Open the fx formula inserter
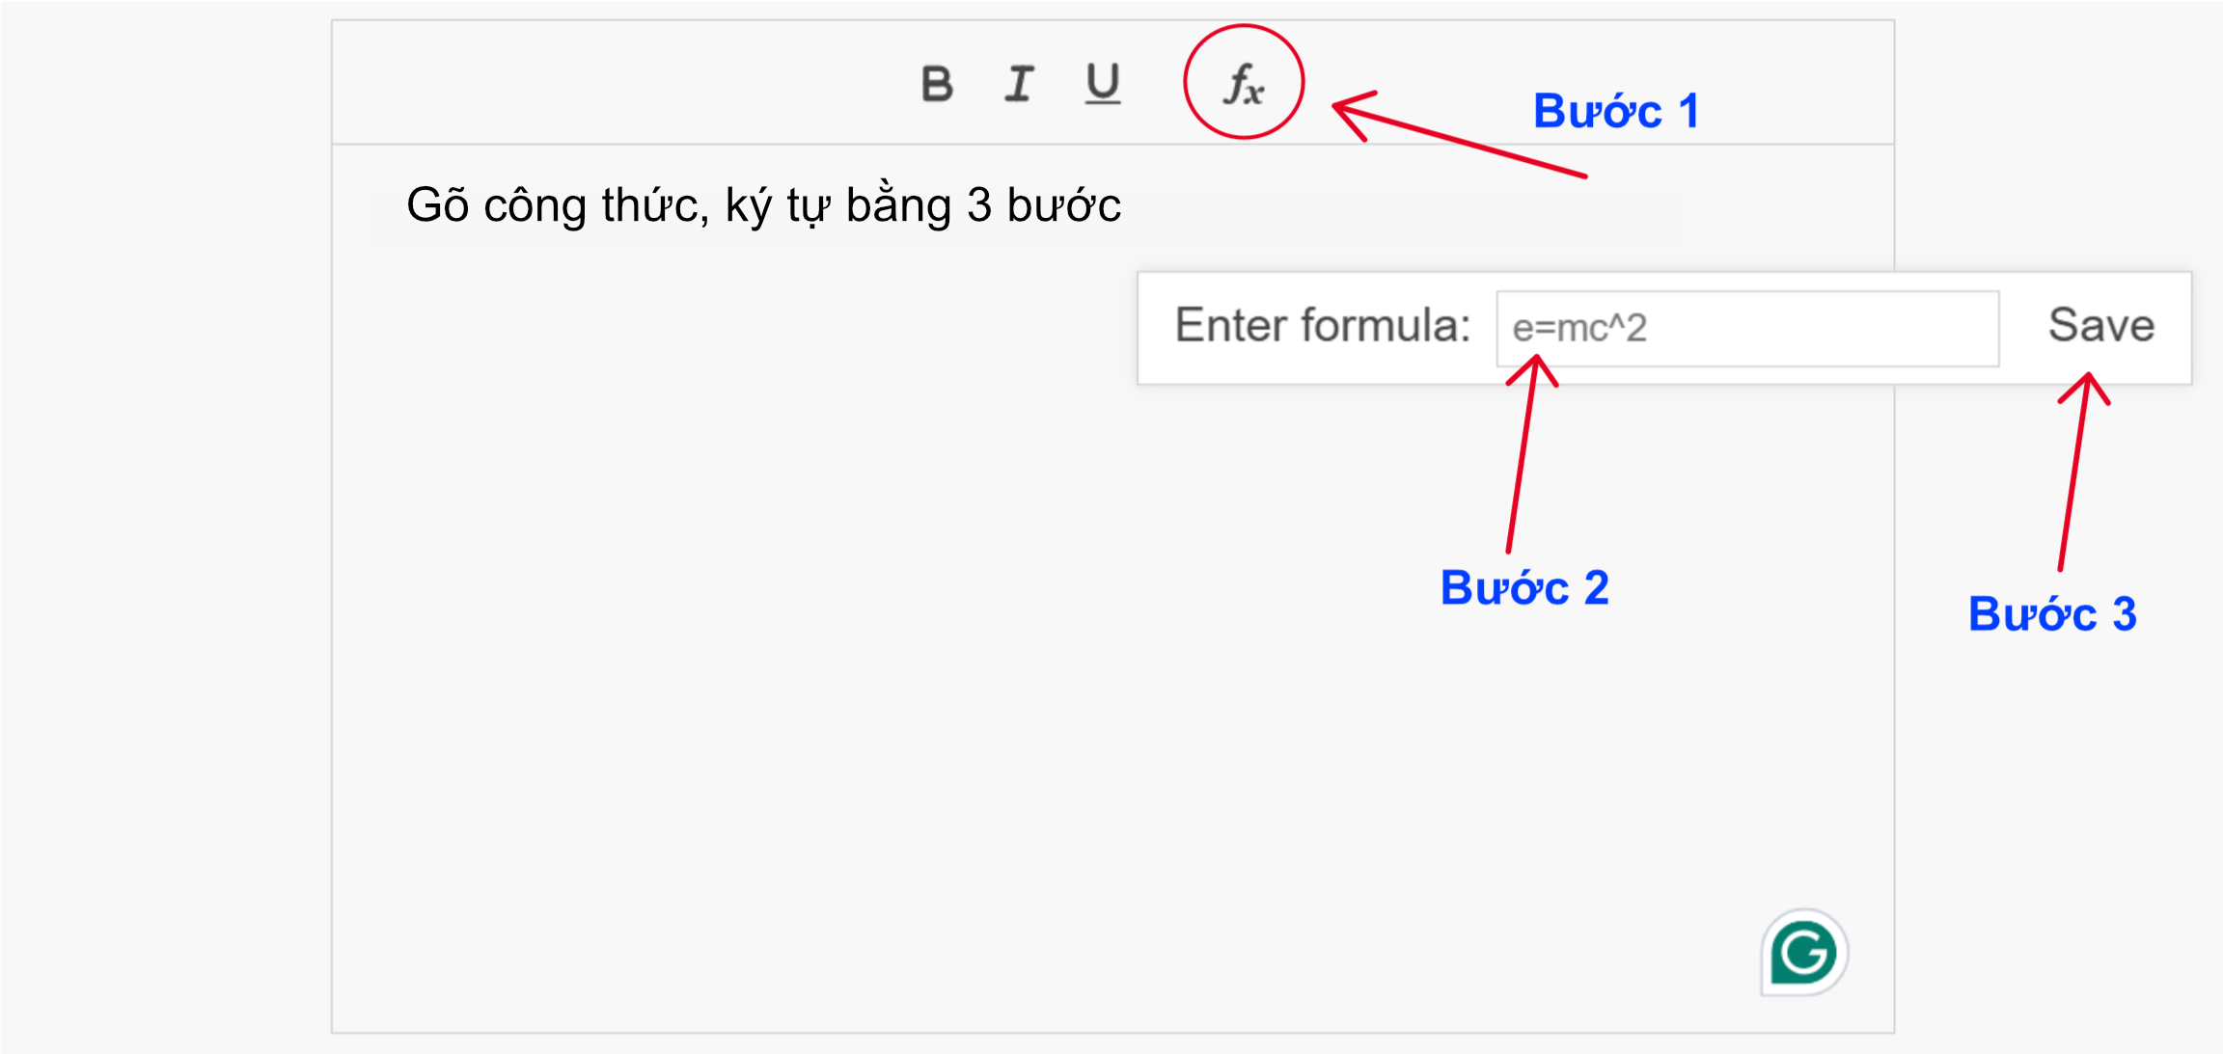This screenshot has height=1054, width=2223. point(1244,84)
